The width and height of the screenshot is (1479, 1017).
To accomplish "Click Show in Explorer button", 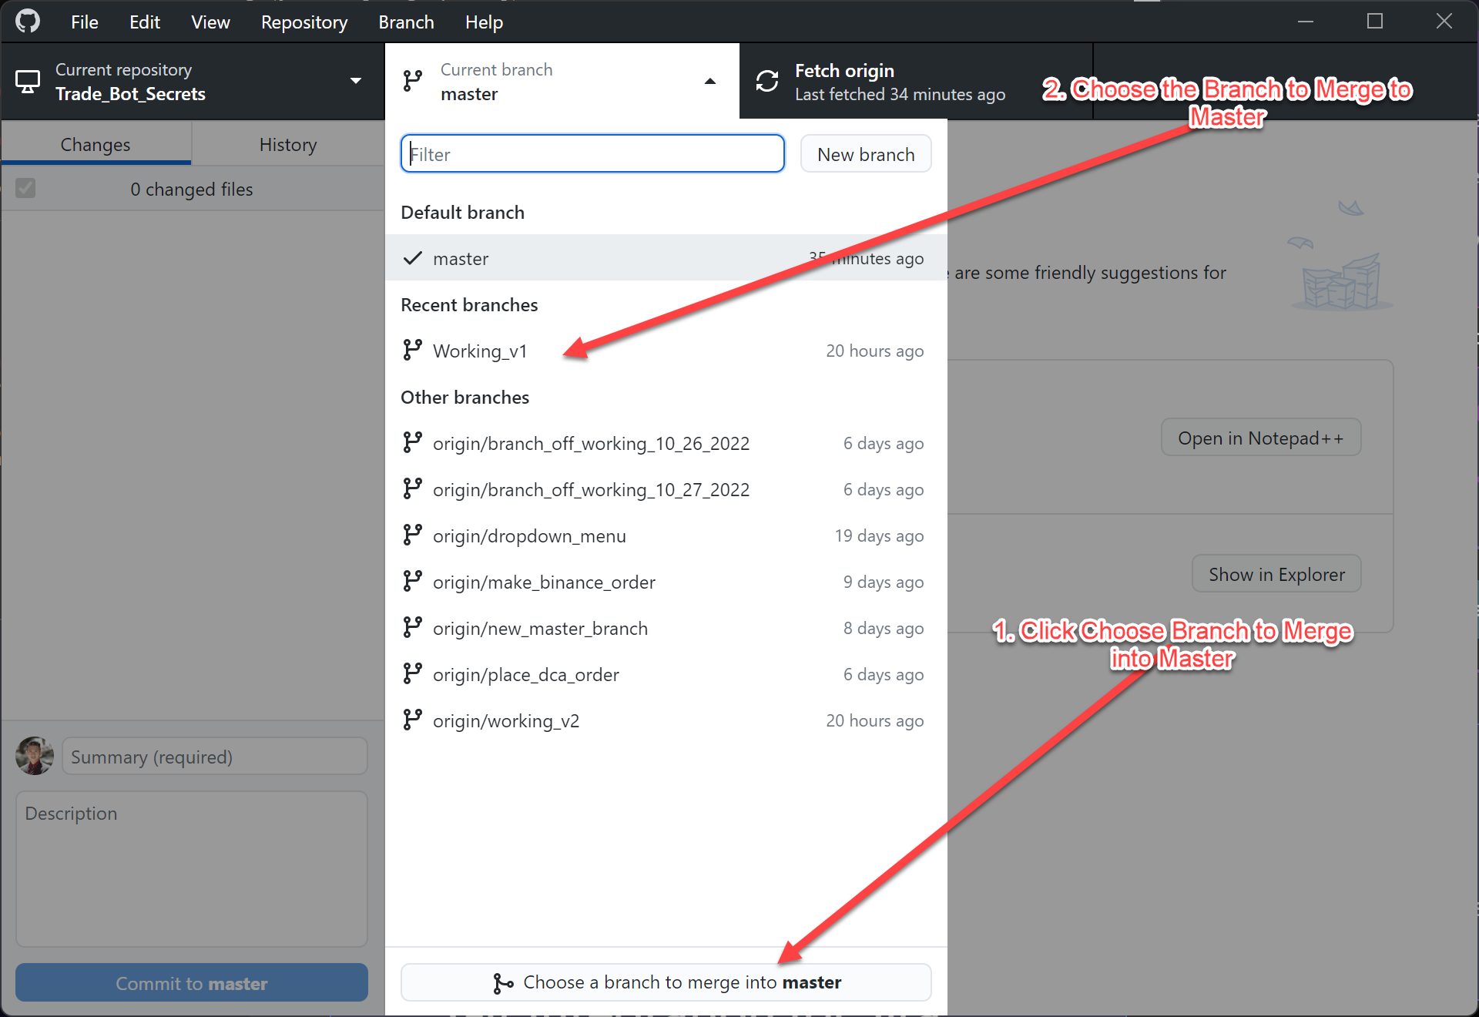I will 1276,574.
